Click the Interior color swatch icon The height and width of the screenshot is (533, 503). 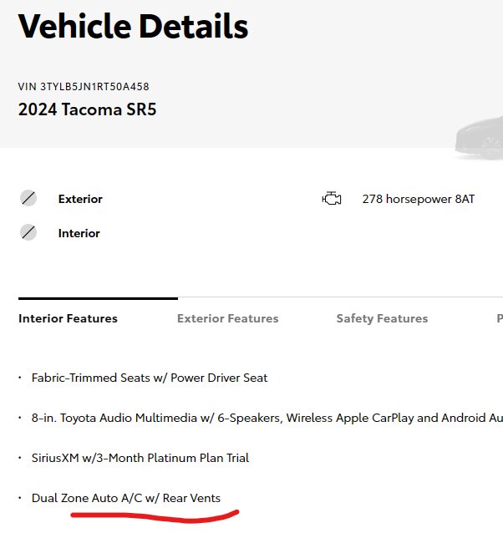tap(28, 233)
